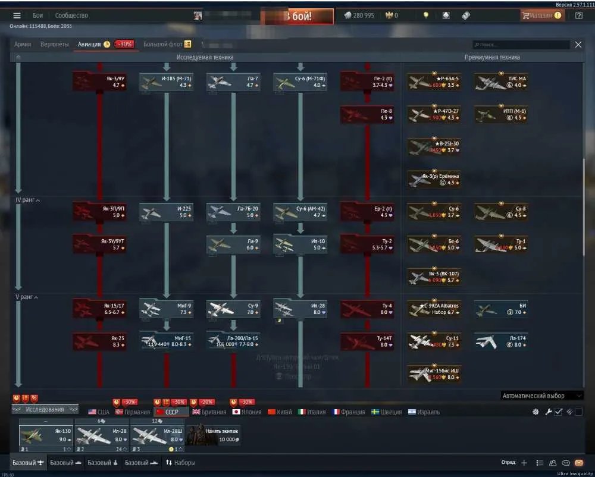Image resolution: width=595 pixels, height=477 pixels.
Task: Open the hamburger main menu
Action: (17, 15)
